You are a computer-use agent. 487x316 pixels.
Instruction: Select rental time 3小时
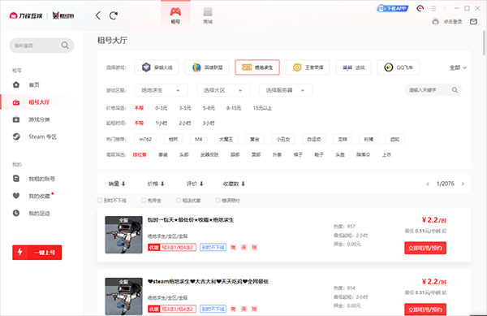(x=209, y=123)
